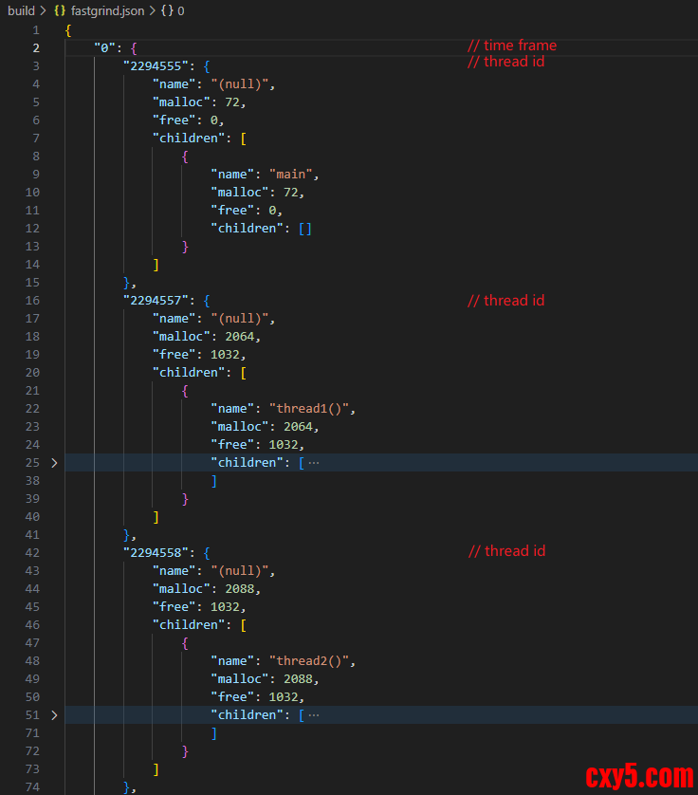Click the ellipsis in thread1() folded children array
This screenshot has height=795, width=698.
tap(314, 463)
